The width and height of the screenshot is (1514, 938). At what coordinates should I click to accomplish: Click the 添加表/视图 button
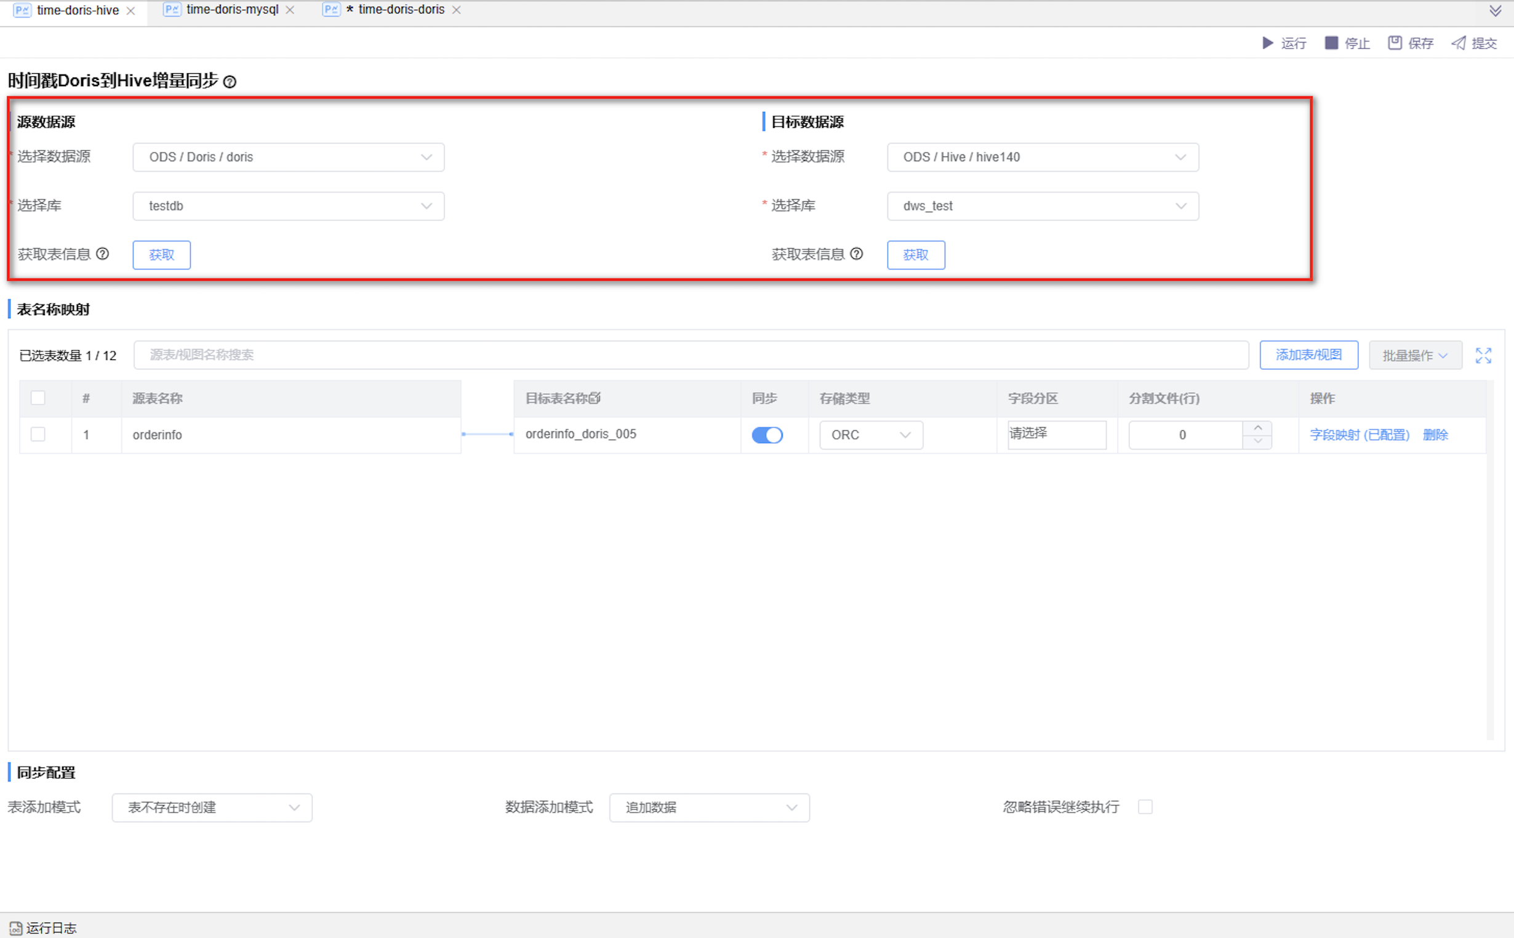(x=1308, y=355)
